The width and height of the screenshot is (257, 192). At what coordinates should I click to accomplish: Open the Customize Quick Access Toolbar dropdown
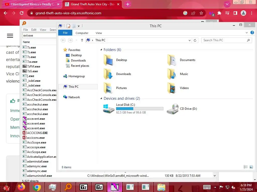pyautogui.click(x=79, y=26)
